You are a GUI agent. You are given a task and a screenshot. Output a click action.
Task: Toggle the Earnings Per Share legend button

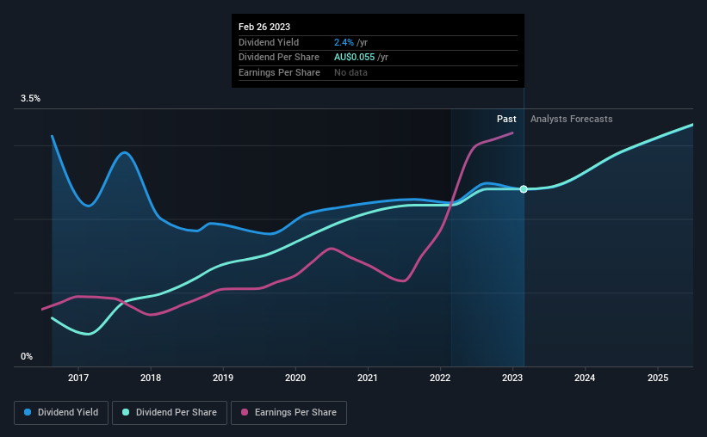point(289,413)
